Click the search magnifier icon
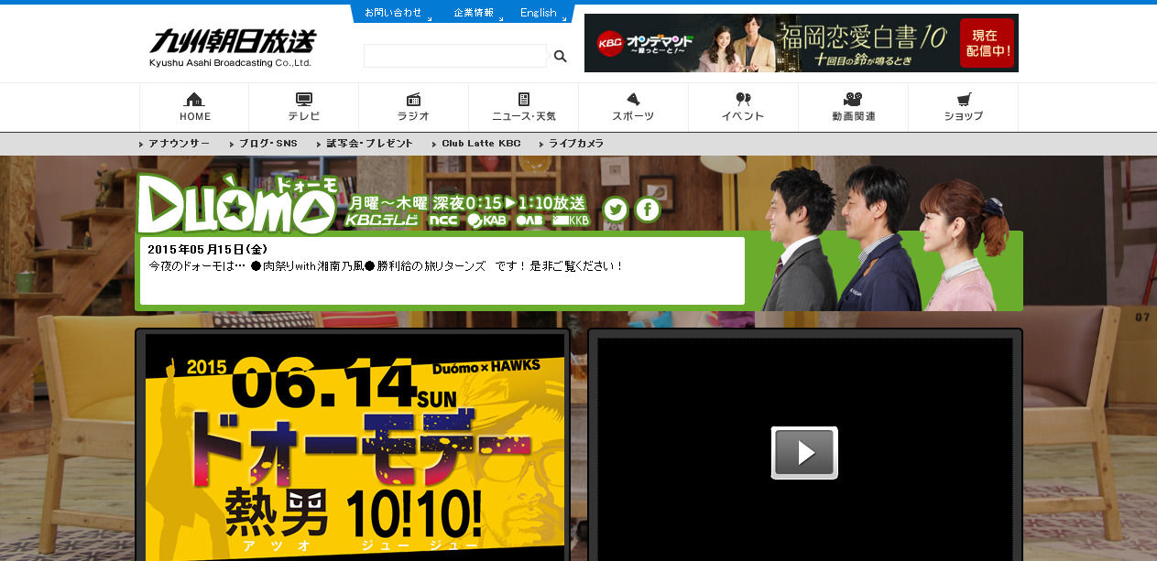The width and height of the screenshot is (1157, 561). (x=560, y=56)
